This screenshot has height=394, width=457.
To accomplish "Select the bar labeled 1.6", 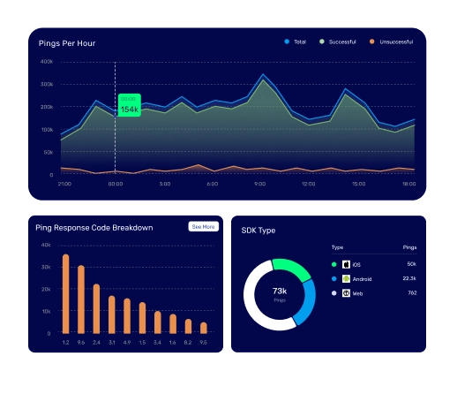I will tap(173, 323).
